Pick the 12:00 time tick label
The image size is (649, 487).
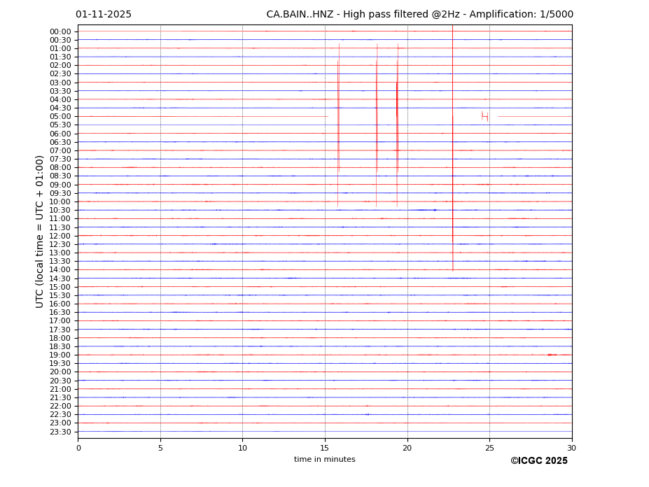coord(60,236)
